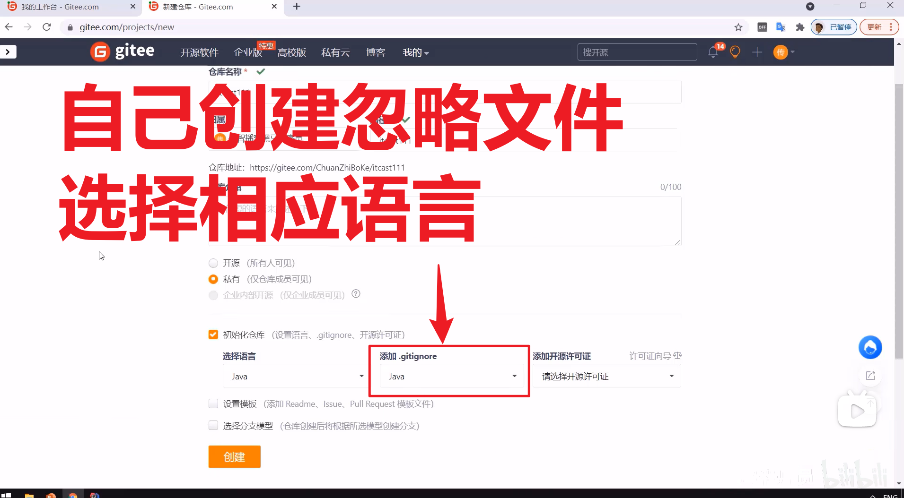
Task: Open the Google Translate extension icon
Action: [x=781, y=27]
